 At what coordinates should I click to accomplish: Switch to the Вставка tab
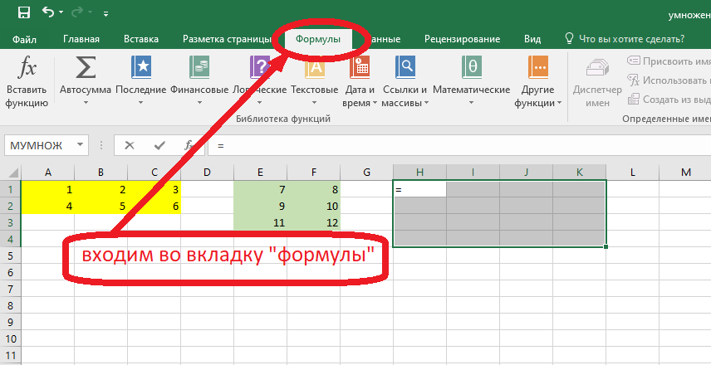point(141,39)
